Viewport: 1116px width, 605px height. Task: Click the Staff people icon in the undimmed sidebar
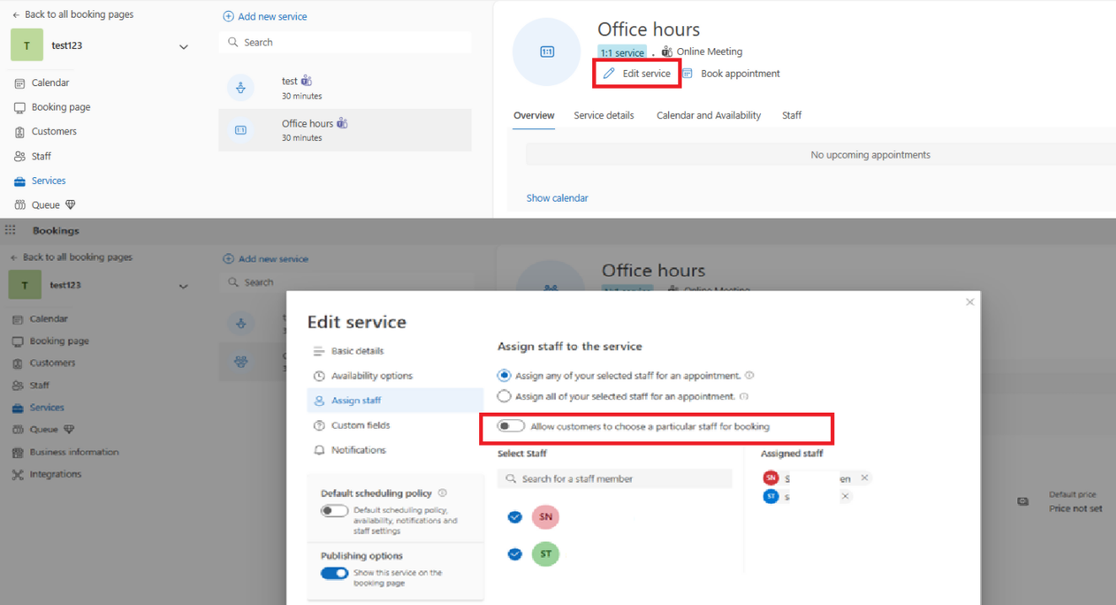19,156
